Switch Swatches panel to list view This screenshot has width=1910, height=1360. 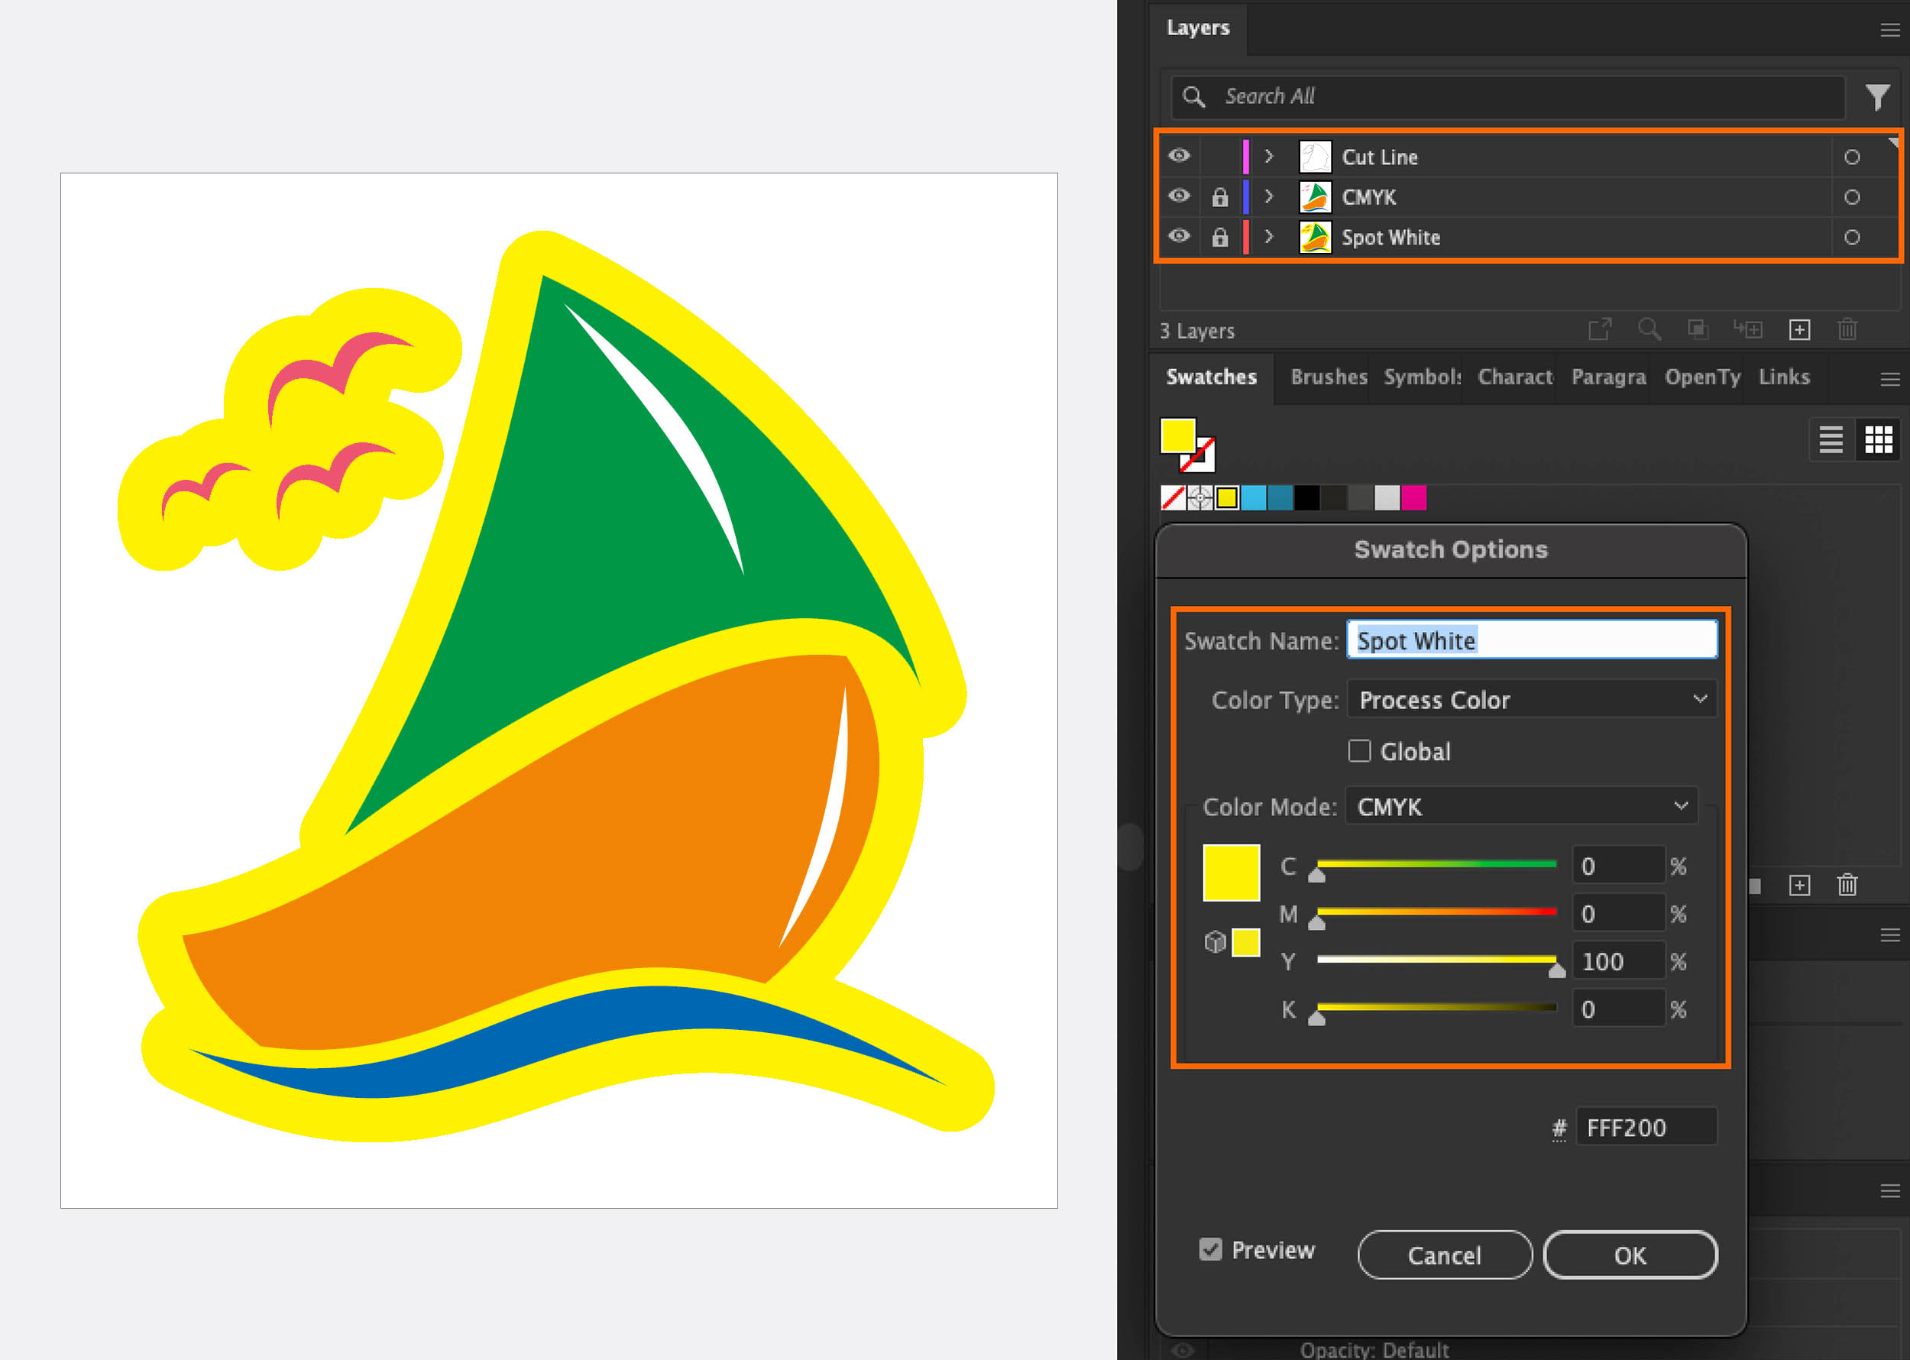(x=1831, y=439)
